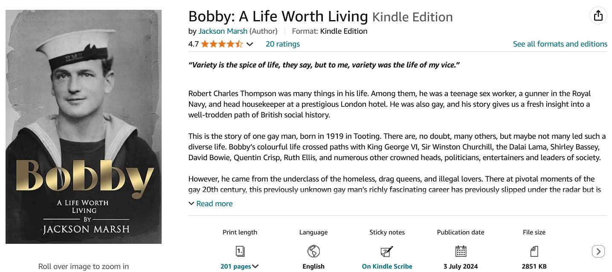Expand the 201 pages dropdown
Viewport: 612px width, 272px height.
click(x=240, y=266)
